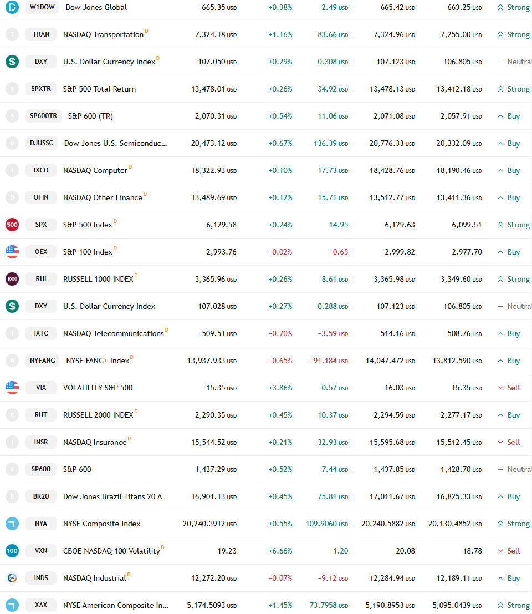Click the +3.86% change in VIX row
This screenshot has width=532, height=614.
[x=280, y=388]
